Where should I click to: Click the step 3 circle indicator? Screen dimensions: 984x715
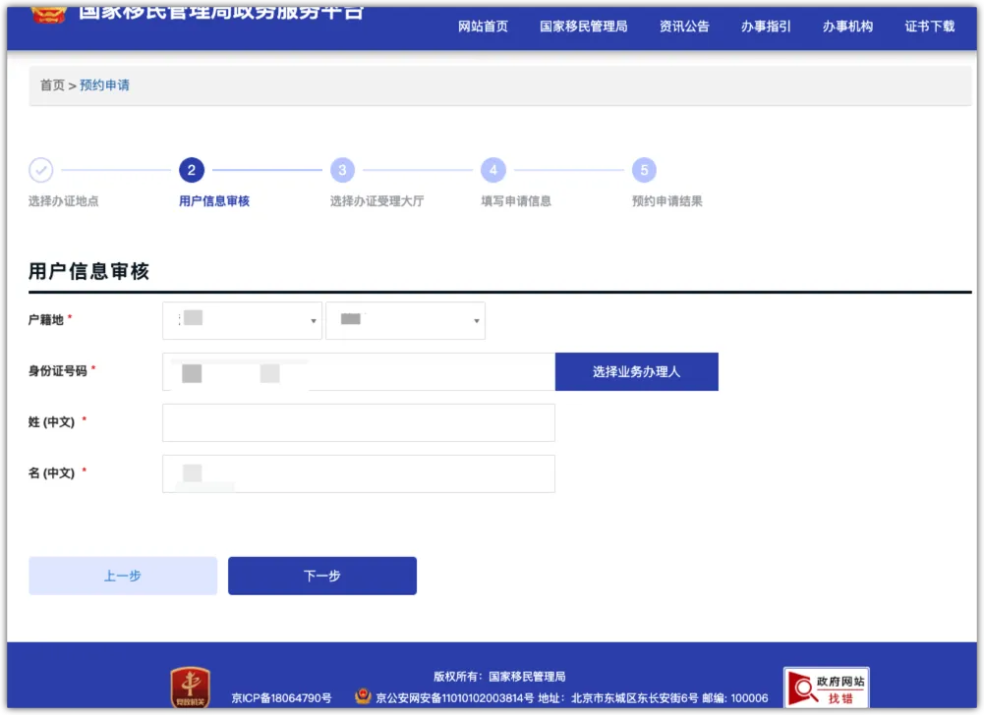[342, 170]
